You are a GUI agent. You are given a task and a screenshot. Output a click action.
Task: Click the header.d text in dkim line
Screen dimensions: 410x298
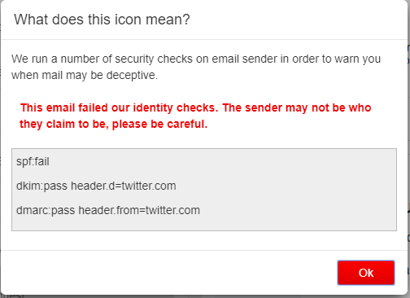tap(93, 186)
